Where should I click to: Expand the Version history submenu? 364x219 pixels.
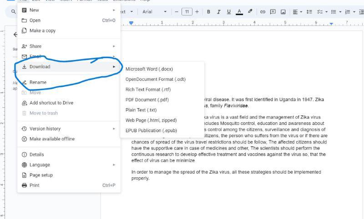click(69, 129)
